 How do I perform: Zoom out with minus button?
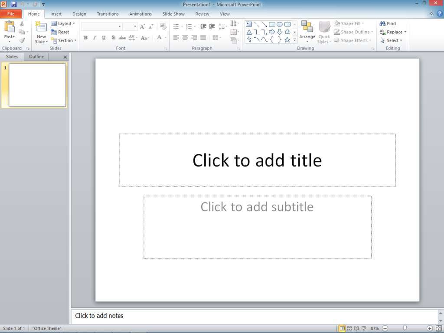[x=385, y=329]
